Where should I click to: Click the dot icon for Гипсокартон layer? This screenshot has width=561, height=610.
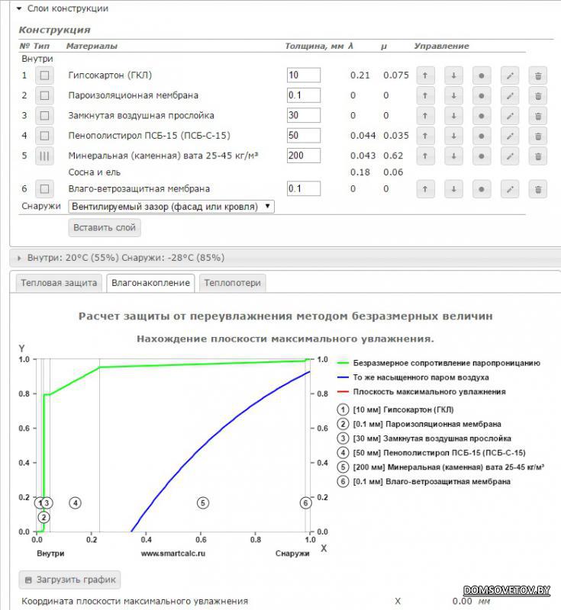(482, 75)
